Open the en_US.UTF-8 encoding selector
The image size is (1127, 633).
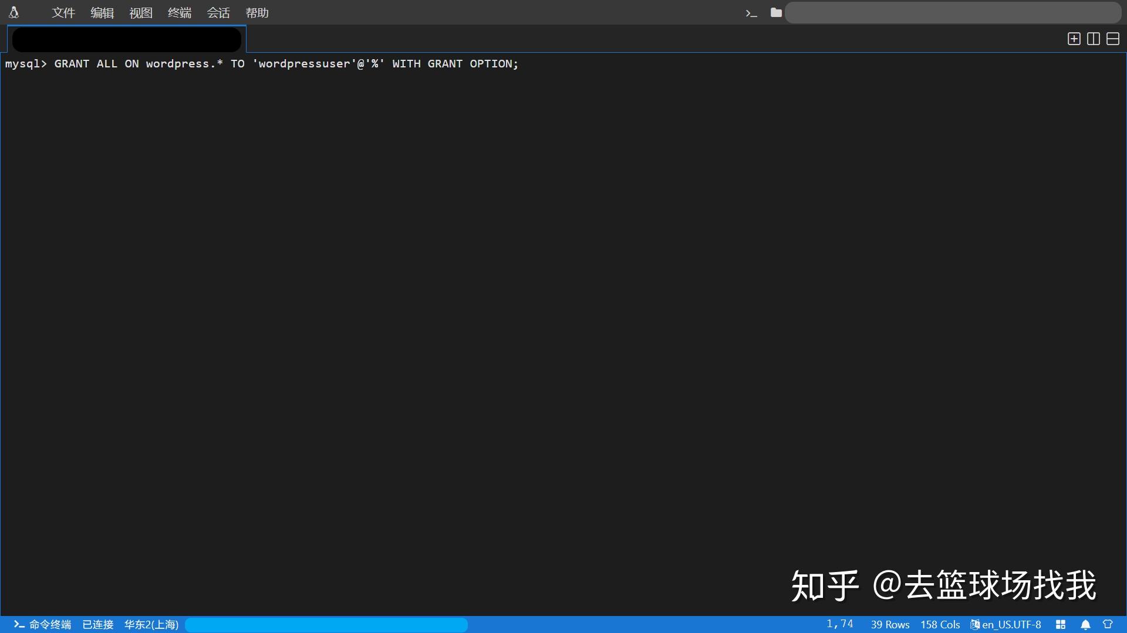(1012, 625)
